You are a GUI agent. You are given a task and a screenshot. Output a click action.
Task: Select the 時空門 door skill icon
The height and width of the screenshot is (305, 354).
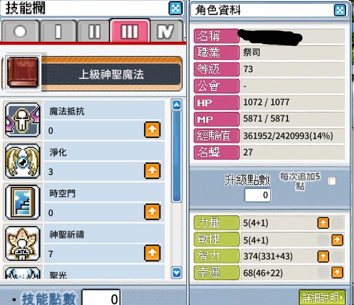coord(23,202)
